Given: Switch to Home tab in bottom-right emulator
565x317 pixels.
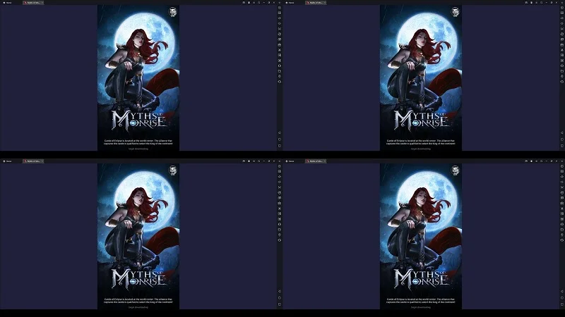Looking at the screenshot, I should pos(290,161).
